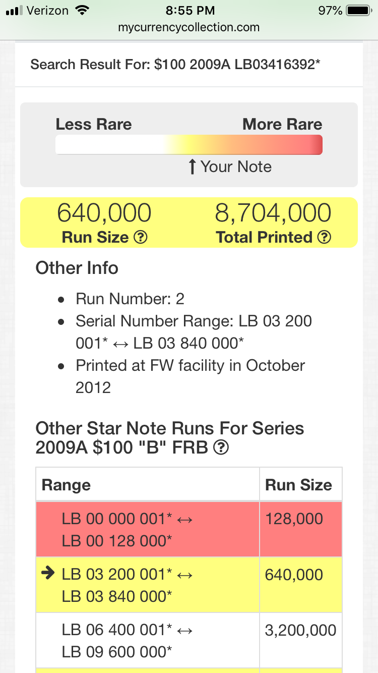The width and height of the screenshot is (378, 673).
Task: Select the red LB 00 000 001* range row
Action: (x=189, y=530)
